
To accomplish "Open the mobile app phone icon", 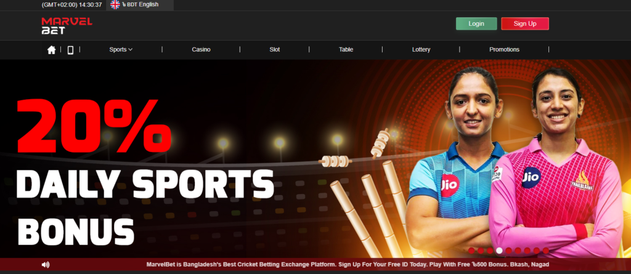I will pyautogui.click(x=70, y=50).
